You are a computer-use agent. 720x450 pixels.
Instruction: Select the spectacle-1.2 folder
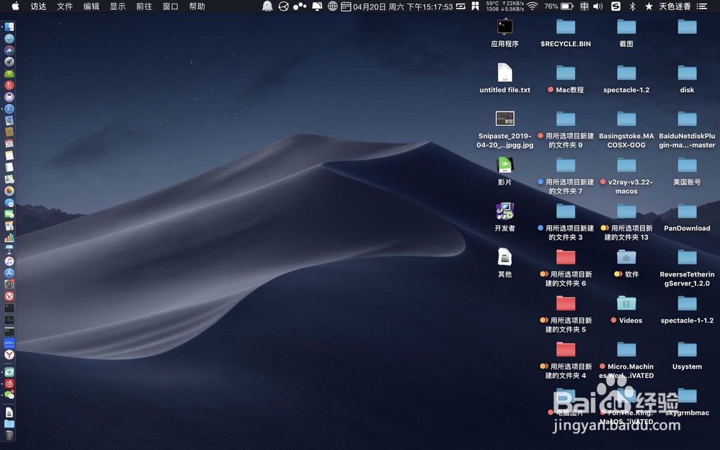(x=626, y=79)
